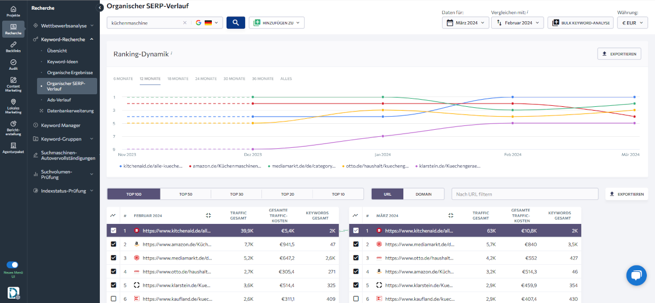Click the blue search magnifier button
This screenshot has height=303, width=655.
tap(235, 22)
